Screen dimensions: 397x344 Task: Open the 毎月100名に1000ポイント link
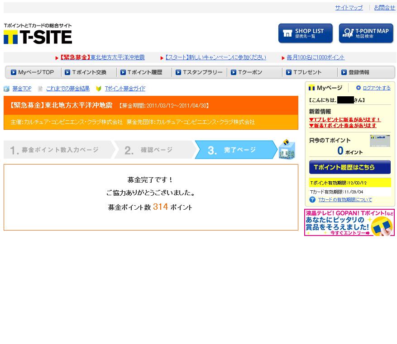point(316,57)
